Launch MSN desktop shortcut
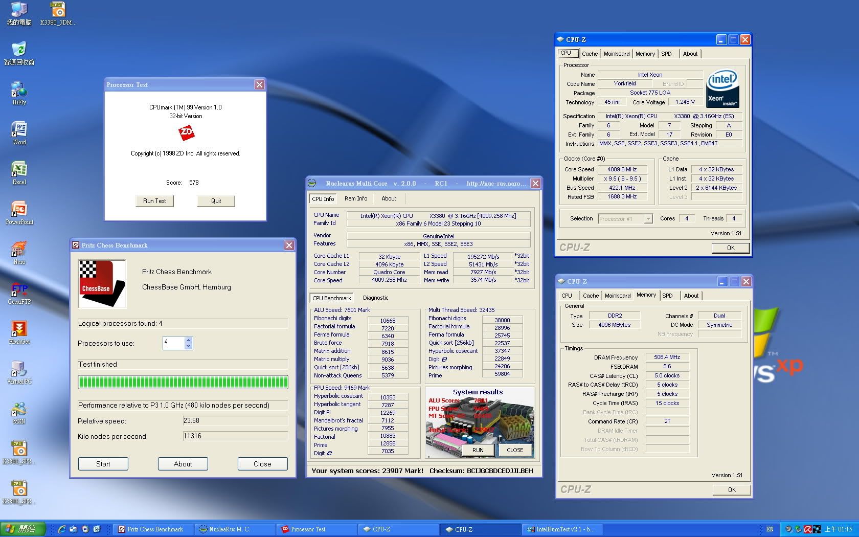Image resolution: width=859 pixels, height=537 pixels. pyautogui.click(x=19, y=412)
